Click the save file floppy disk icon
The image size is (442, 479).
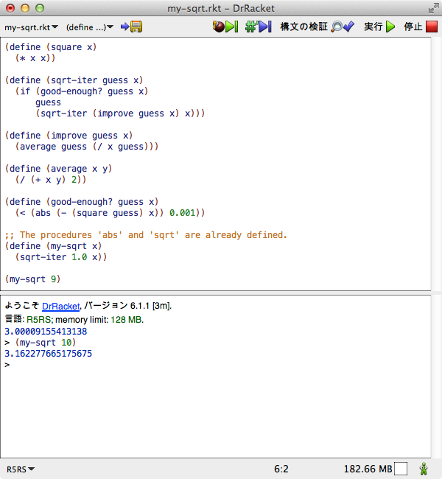[136, 27]
